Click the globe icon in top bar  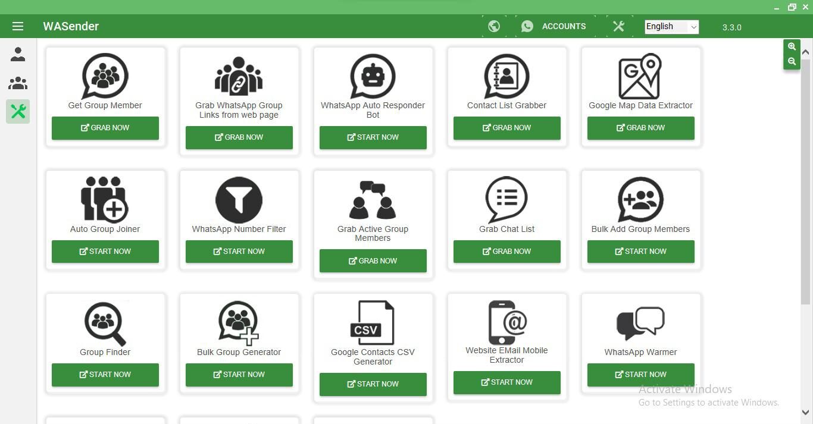(x=493, y=26)
